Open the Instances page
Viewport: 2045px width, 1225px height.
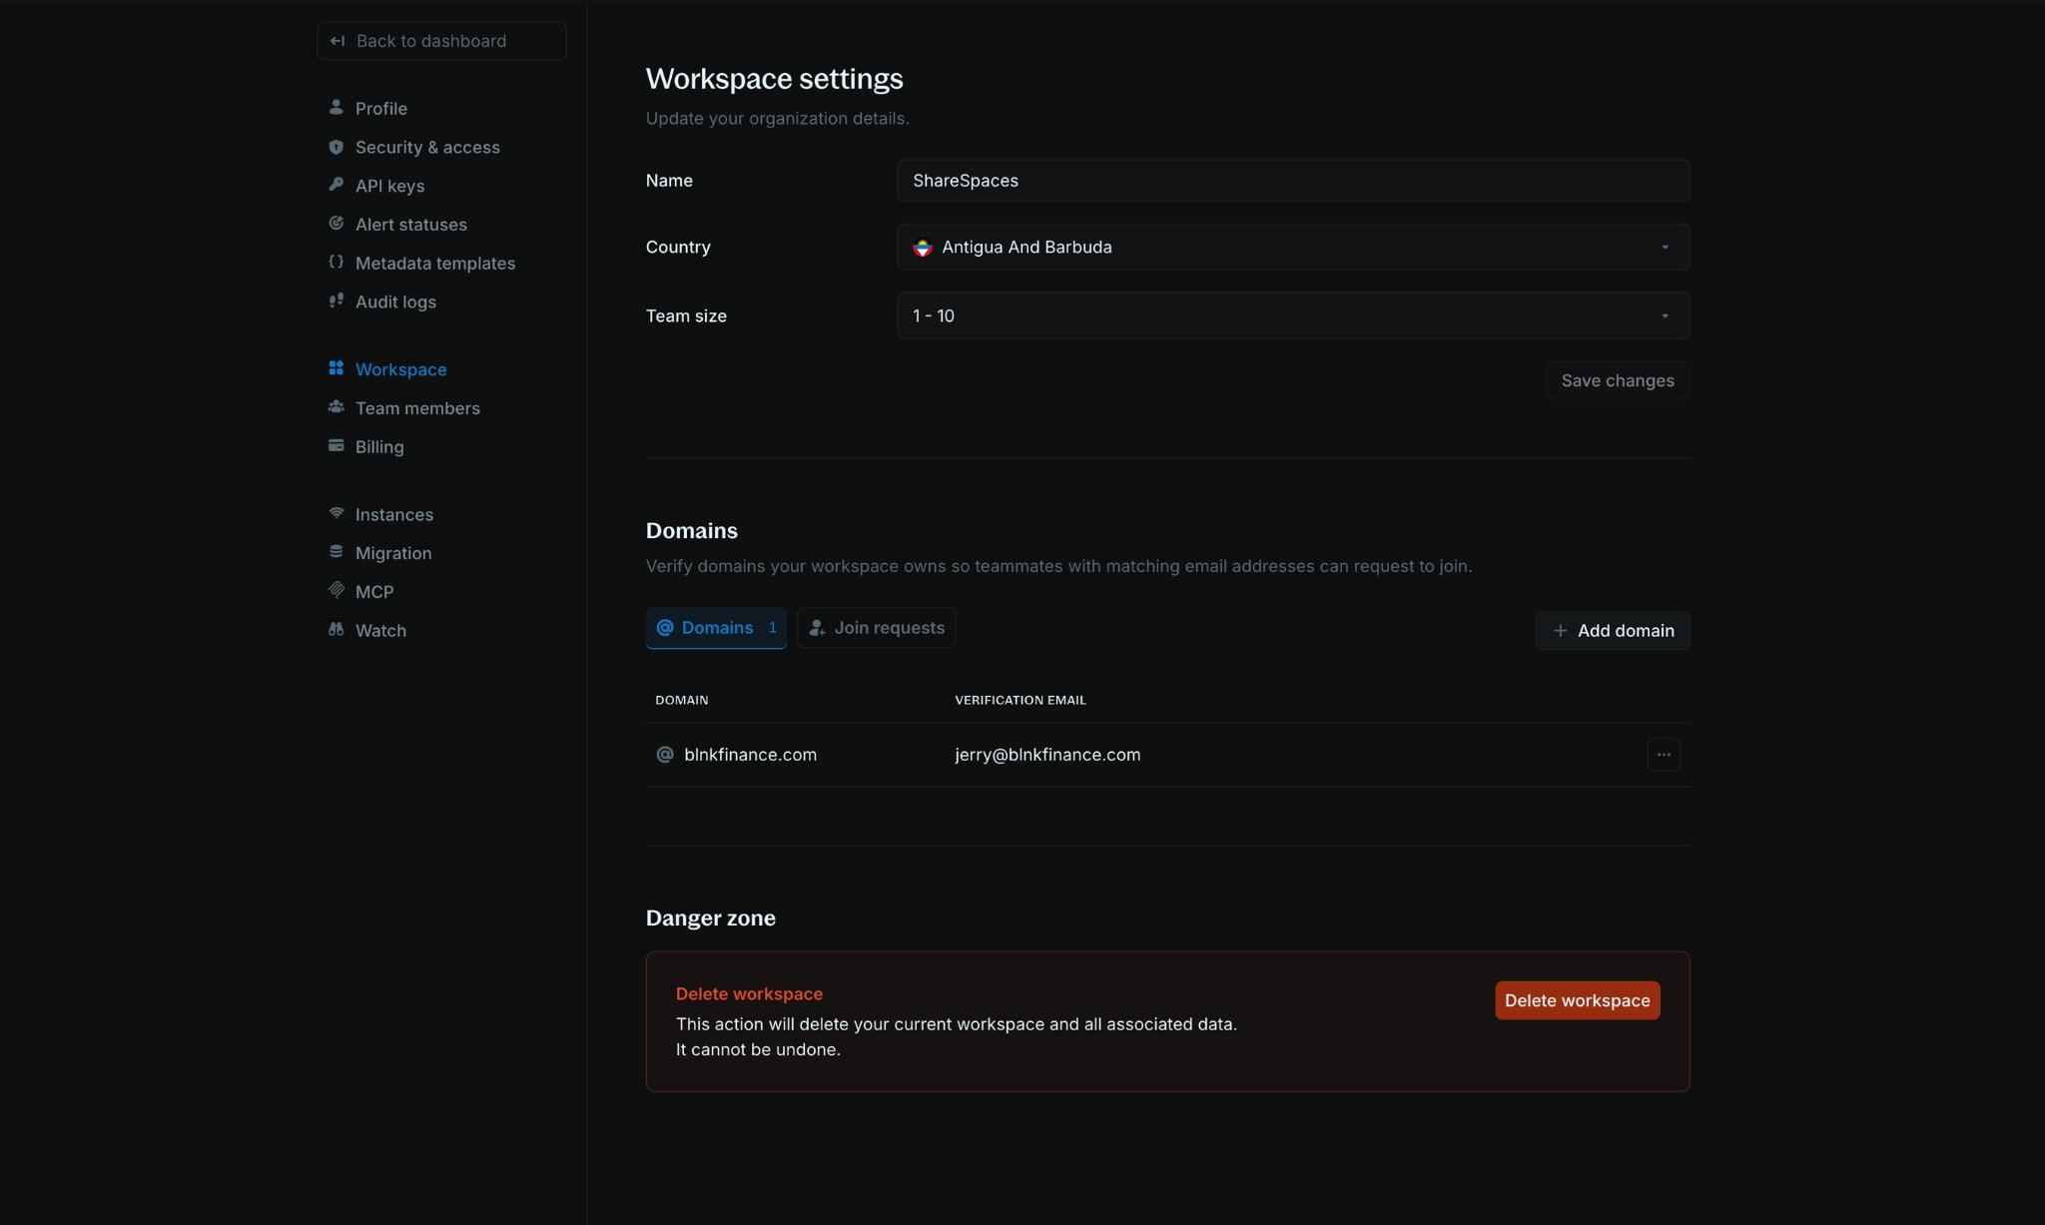tap(393, 514)
